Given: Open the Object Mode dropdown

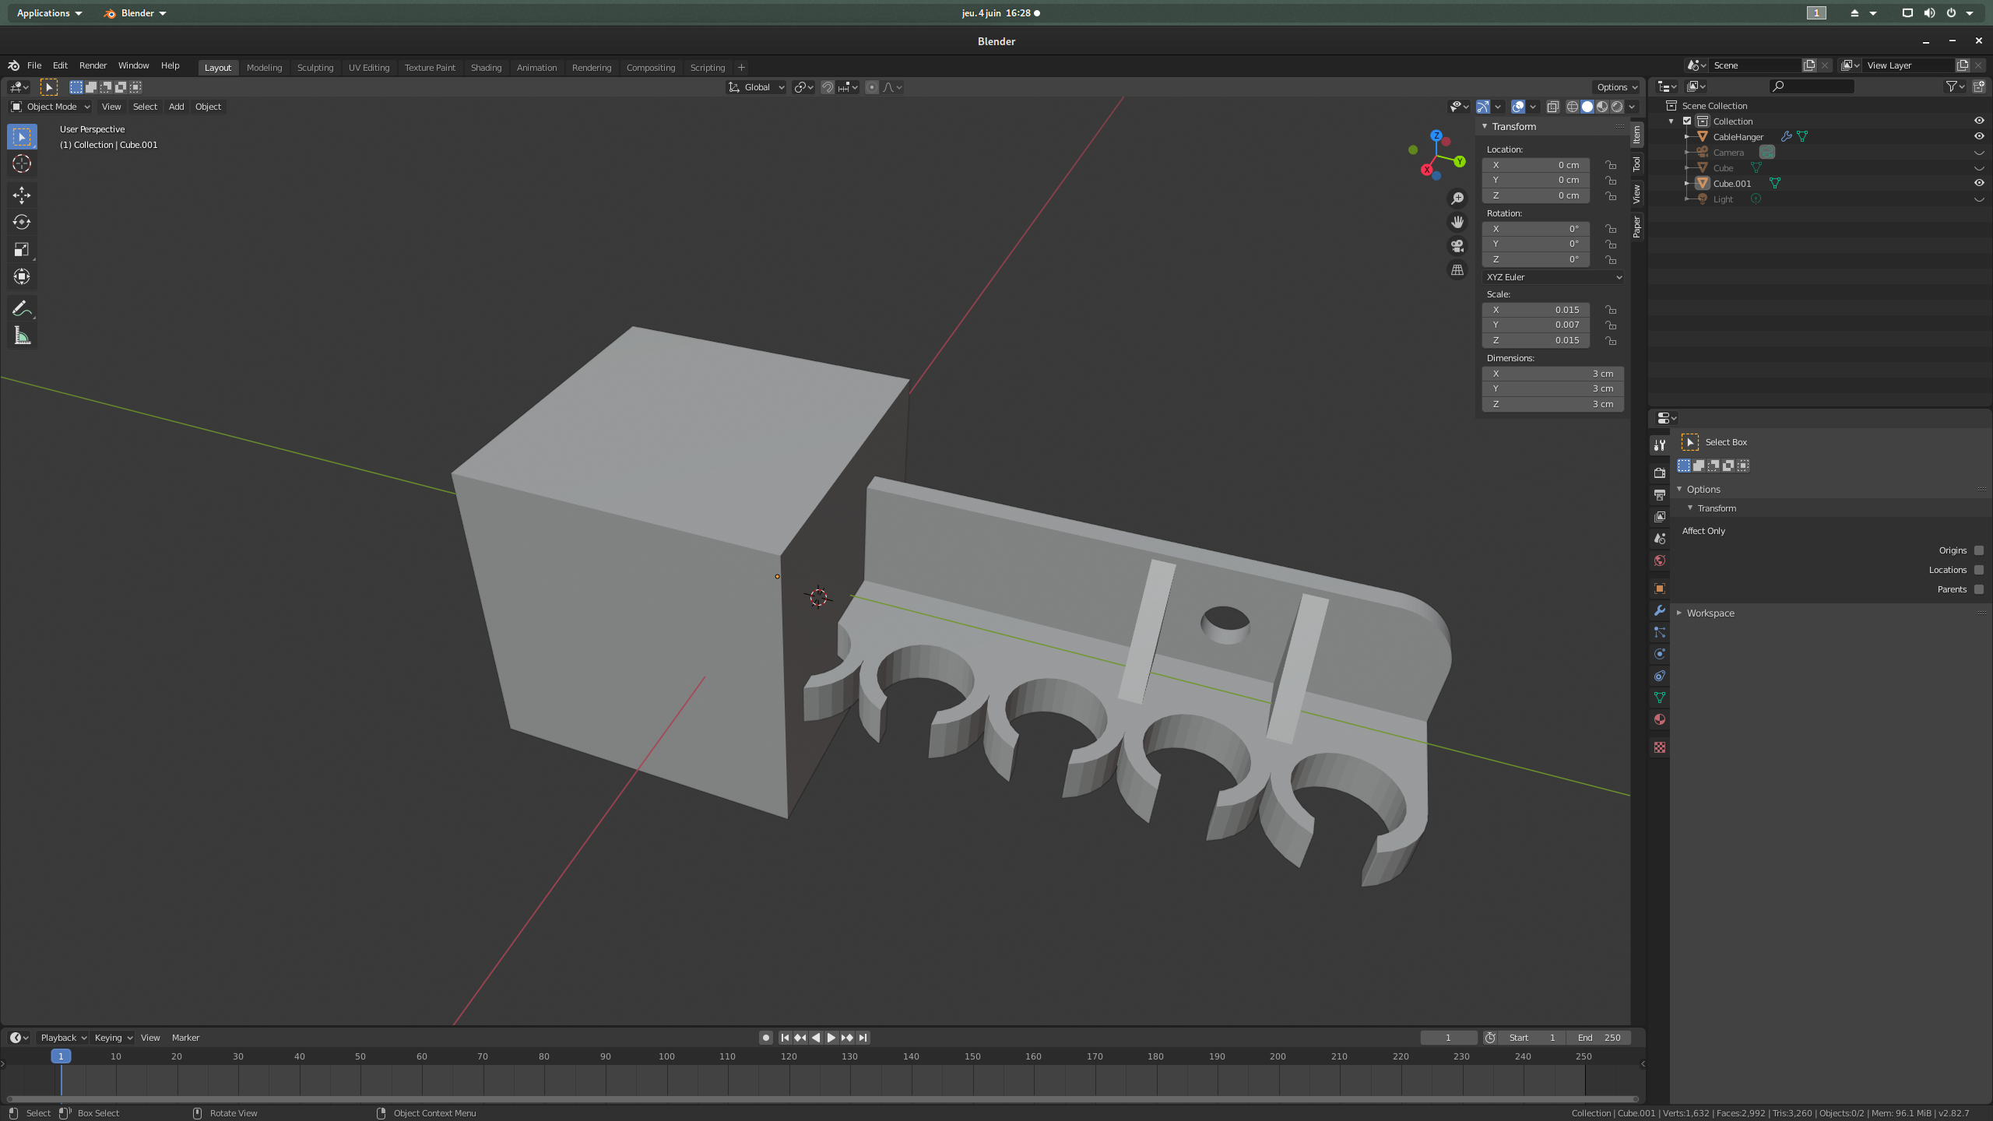Looking at the screenshot, I should point(51,107).
